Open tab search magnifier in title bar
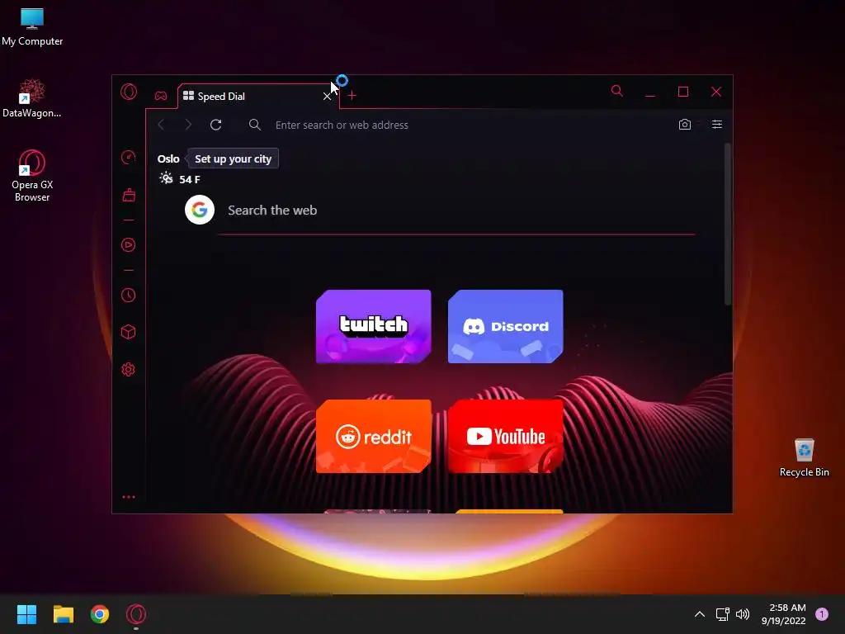 (x=617, y=91)
